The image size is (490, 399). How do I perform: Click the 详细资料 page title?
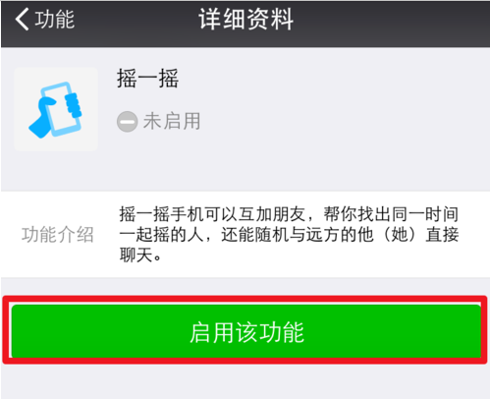(246, 20)
